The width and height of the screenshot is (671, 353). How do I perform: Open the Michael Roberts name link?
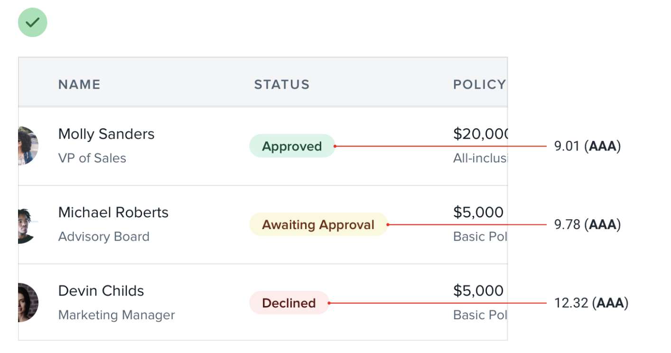113,213
